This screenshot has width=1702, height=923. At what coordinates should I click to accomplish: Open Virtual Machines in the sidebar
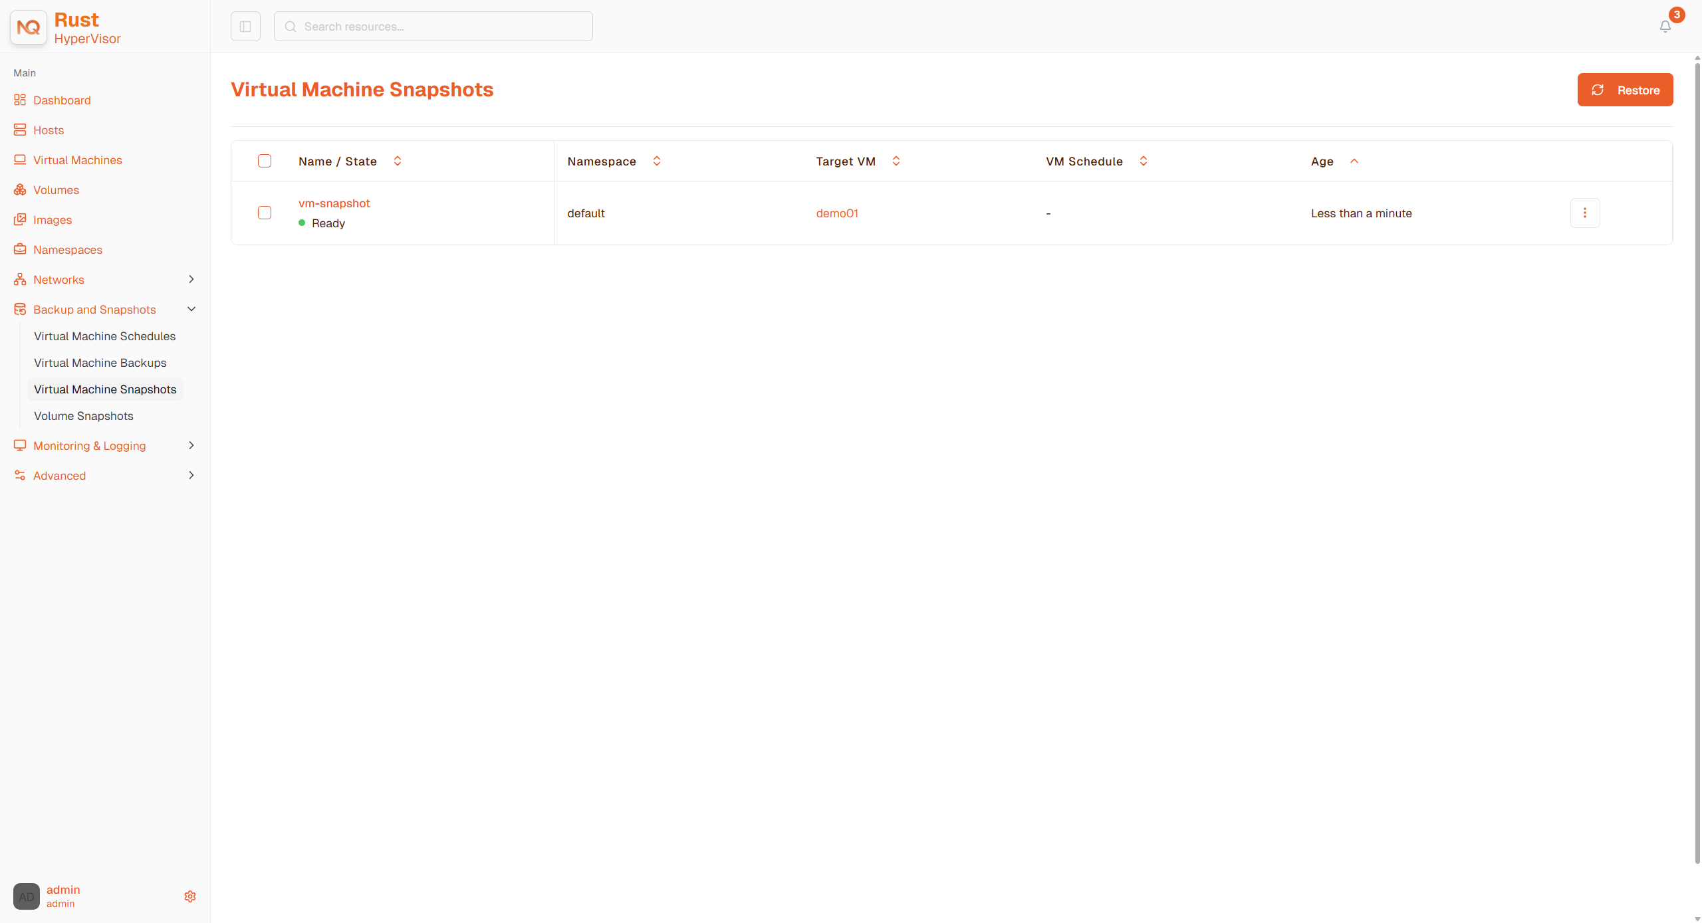[78, 159]
